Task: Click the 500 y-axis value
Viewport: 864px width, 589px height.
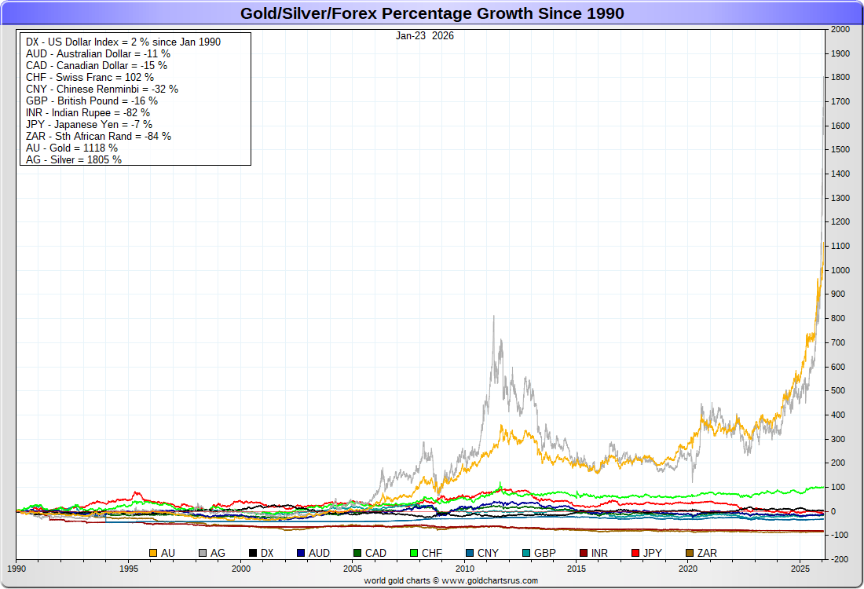Action: click(838, 390)
